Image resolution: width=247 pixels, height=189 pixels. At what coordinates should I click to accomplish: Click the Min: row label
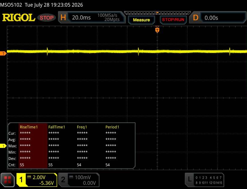point(12,152)
